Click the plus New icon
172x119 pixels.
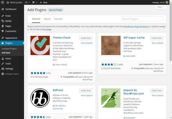point(41,2)
